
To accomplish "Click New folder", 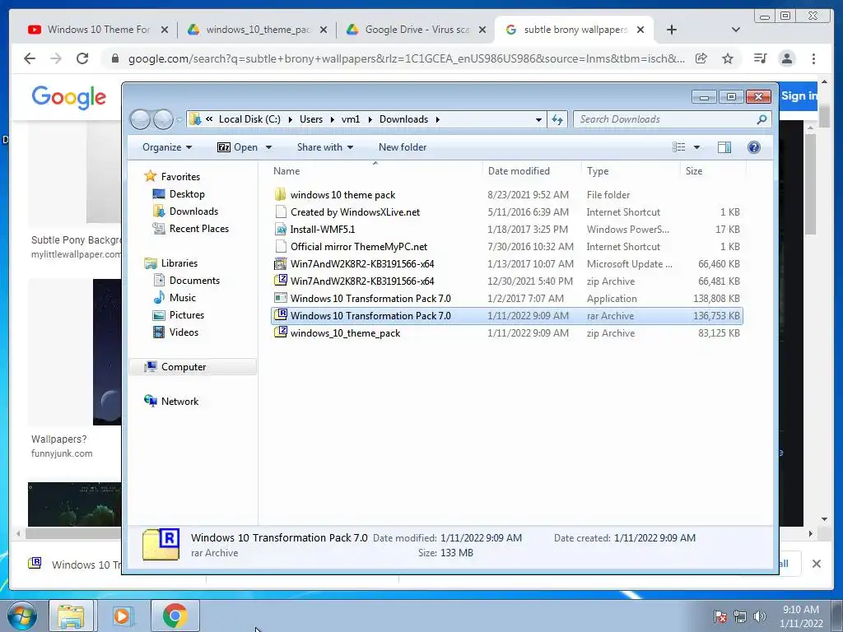I will pyautogui.click(x=402, y=147).
